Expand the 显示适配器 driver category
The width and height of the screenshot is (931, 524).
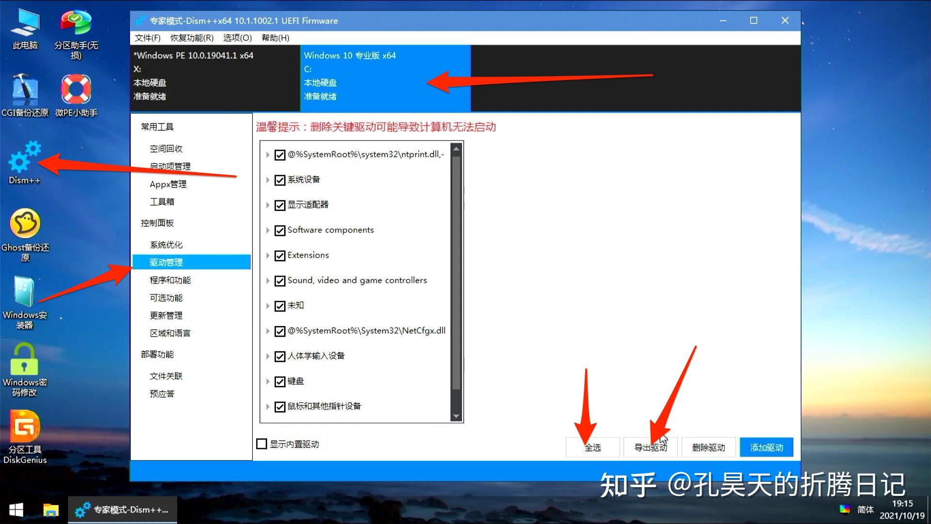[269, 204]
